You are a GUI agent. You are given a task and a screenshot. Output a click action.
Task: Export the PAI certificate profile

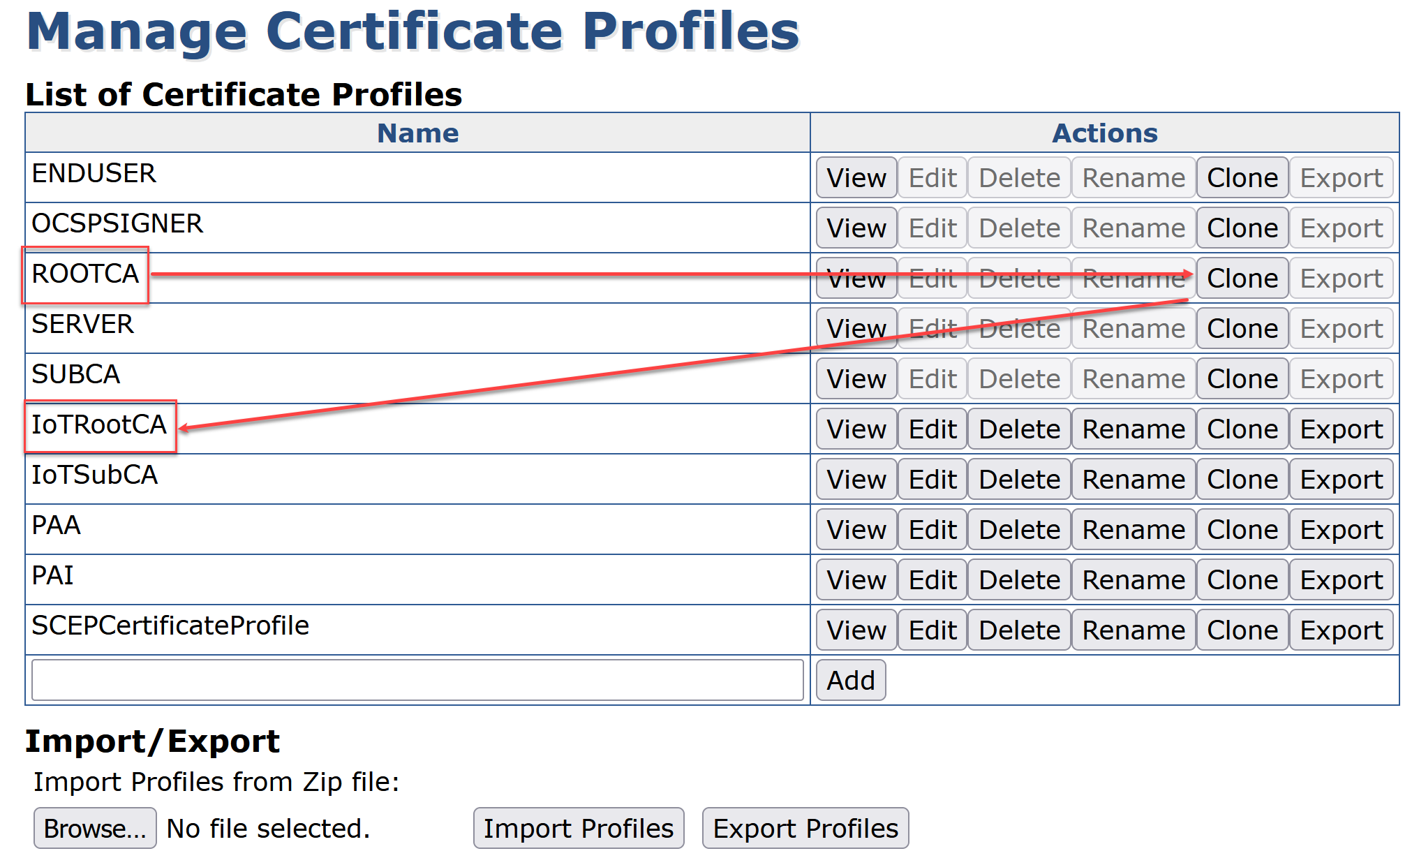click(x=1341, y=580)
